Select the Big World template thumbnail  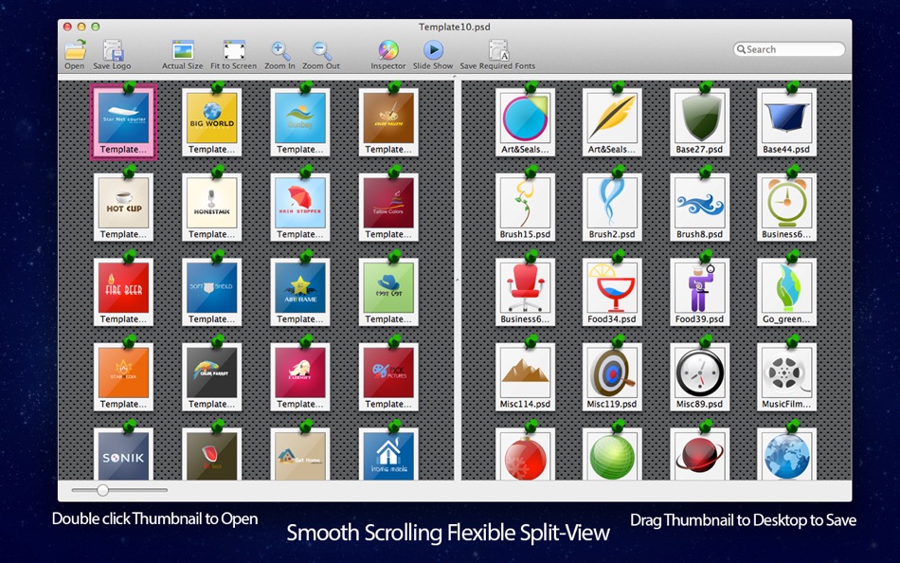click(x=212, y=121)
